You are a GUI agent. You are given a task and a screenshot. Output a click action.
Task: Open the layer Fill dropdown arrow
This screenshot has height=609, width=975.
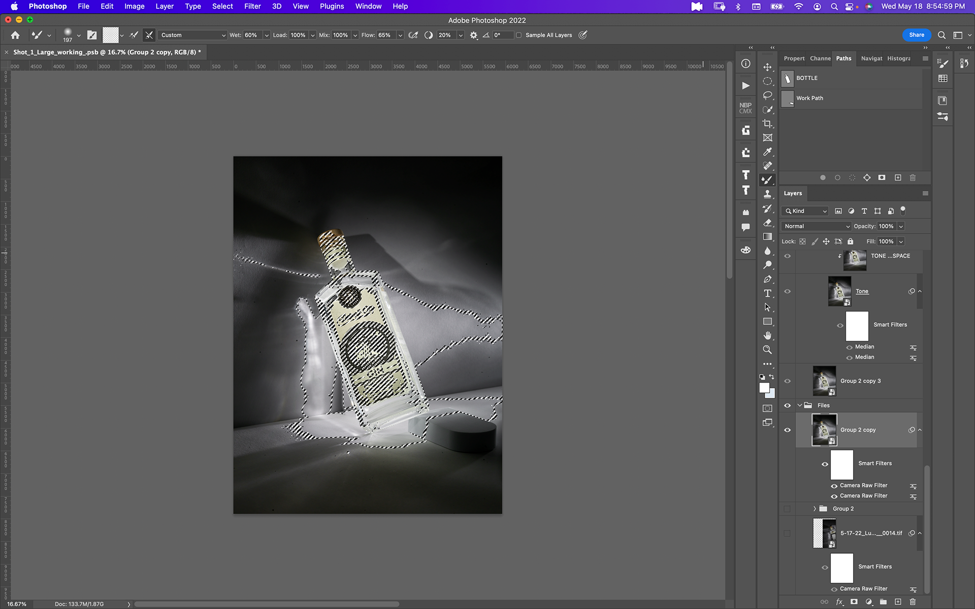[901, 242]
